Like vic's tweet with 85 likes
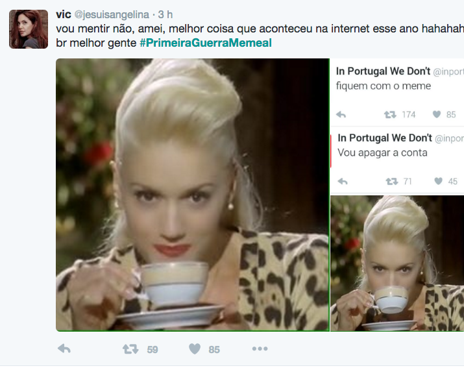This screenshot has width=464, height=368. 195,349
